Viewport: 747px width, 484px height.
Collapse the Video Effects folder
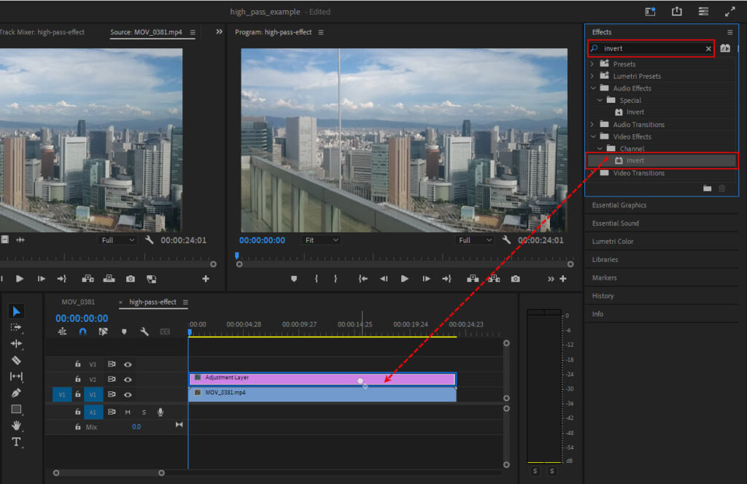click(x=592, y=137)
